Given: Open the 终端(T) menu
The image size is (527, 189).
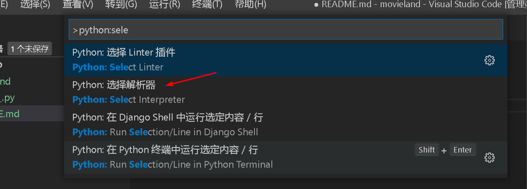Looking at the screenshot, I should (x=207, y=4).
